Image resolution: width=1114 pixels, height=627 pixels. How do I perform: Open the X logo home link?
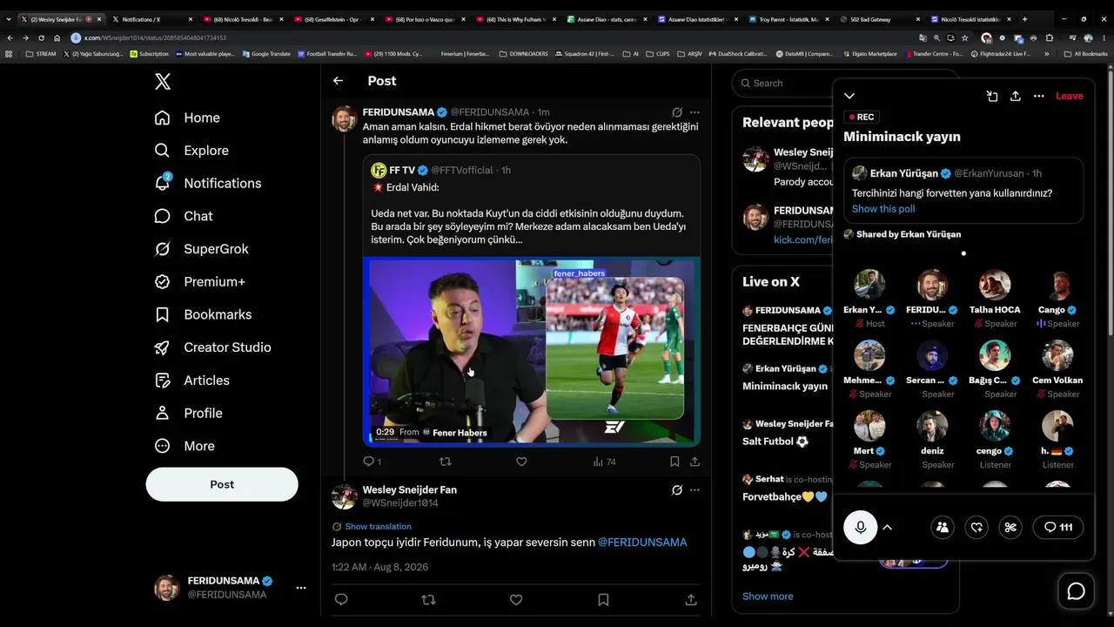tap(163, 82)
